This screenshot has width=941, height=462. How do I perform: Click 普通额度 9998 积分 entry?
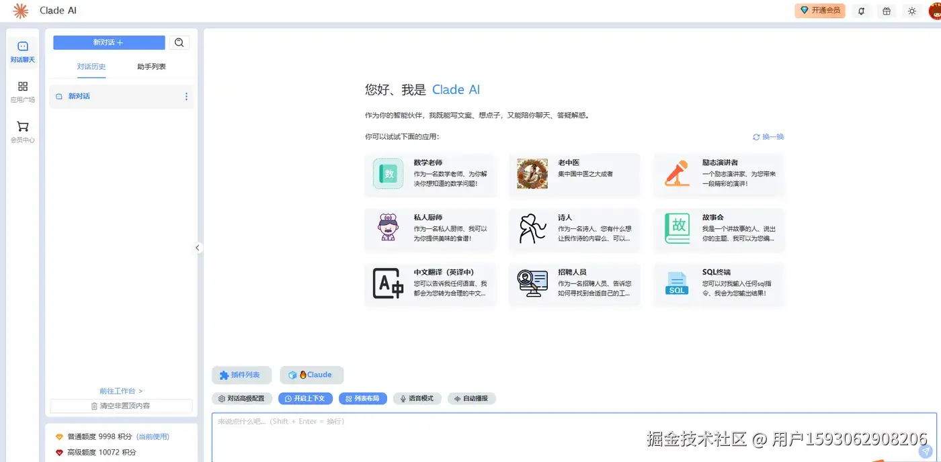point(112,436)
